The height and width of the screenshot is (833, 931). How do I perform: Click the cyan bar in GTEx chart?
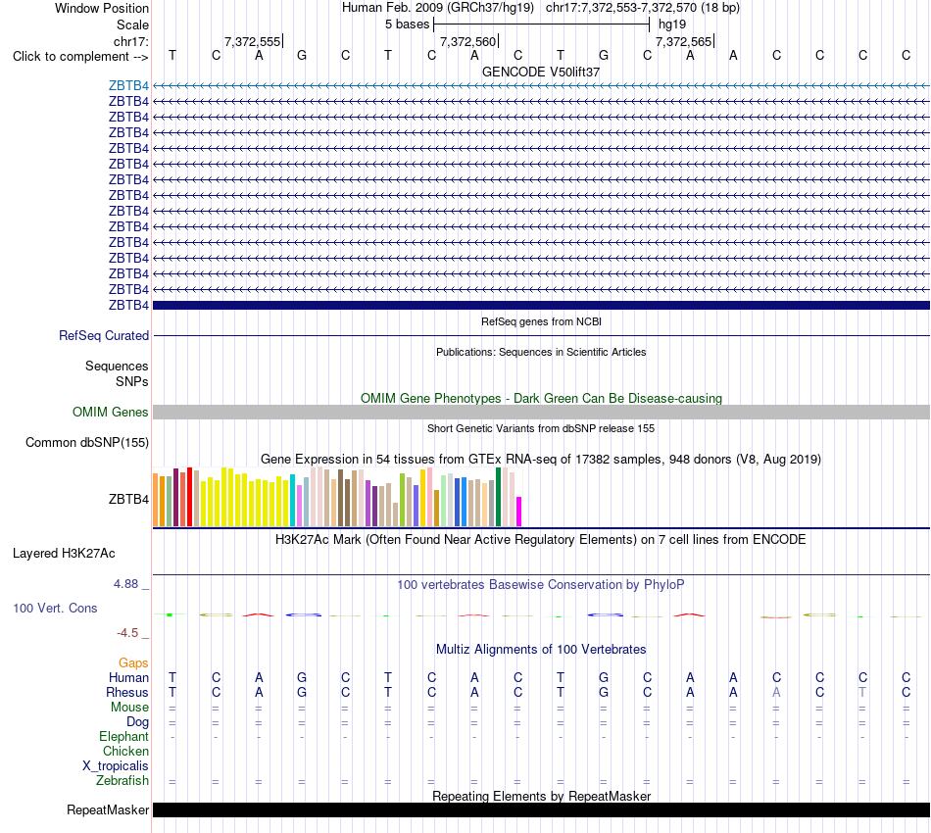[293, 500]
